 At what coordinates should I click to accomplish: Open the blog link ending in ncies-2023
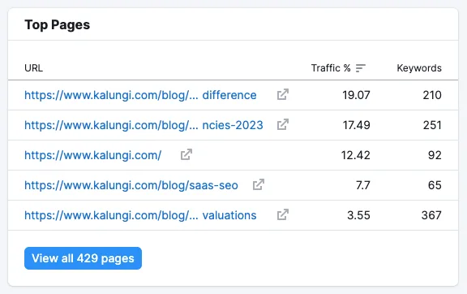point(144,125)
